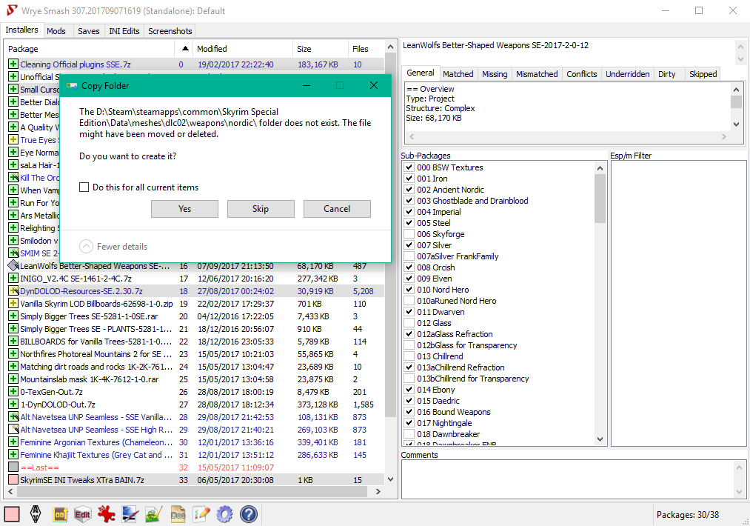Click the icon beside Mountainslab mask 1K-4K
Viewport: 750px width, 526px height.
point(13,379)
